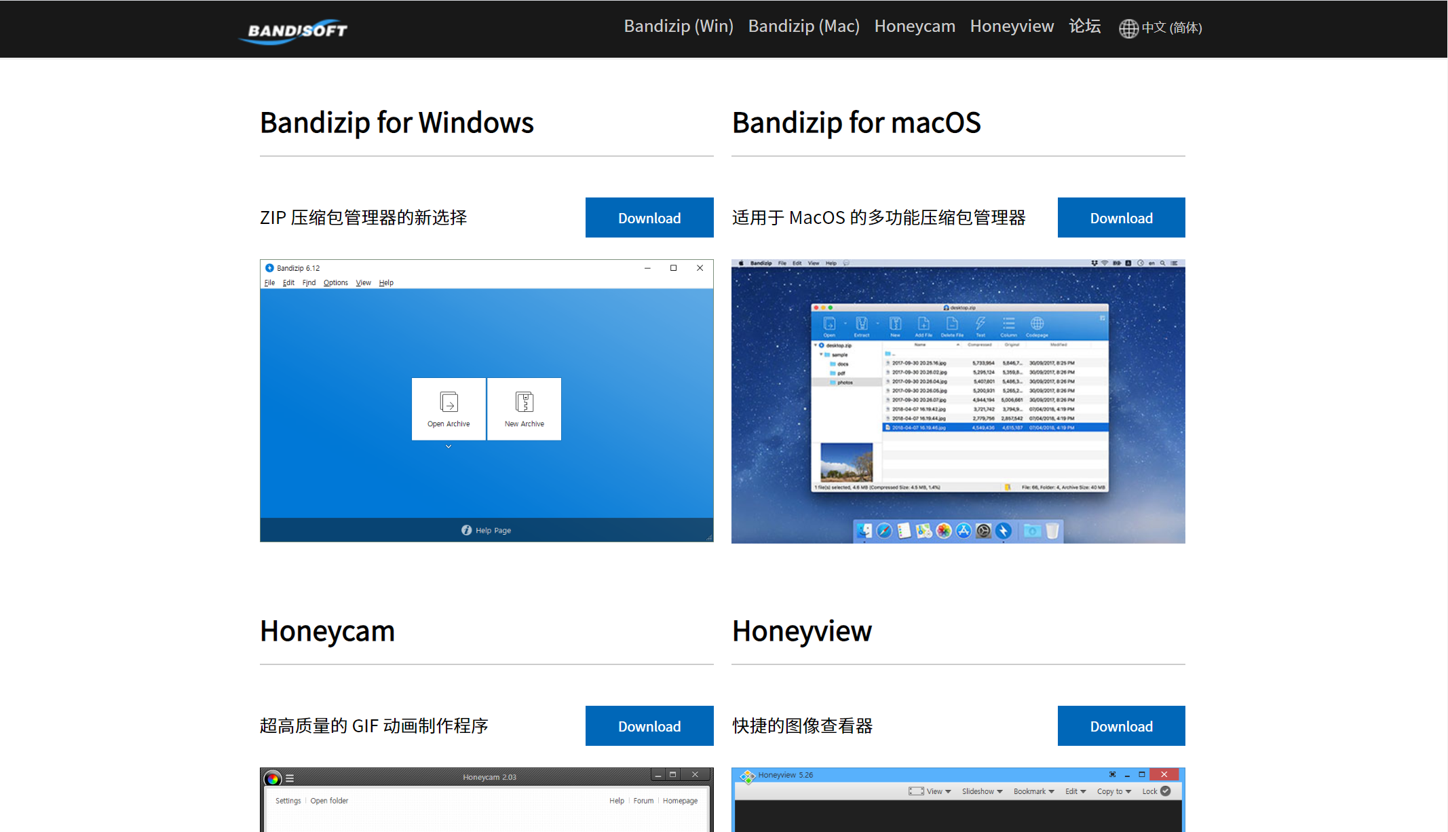Open File menu in Bandizip 6.12 window
Image resolution: width=1448 pixels, height=832 pixels.
click(x=269, y=282)
